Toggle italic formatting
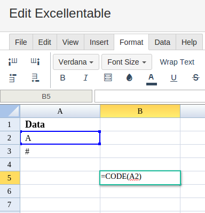The width and height of the screenshot is (205, 213). click(85, 78)
